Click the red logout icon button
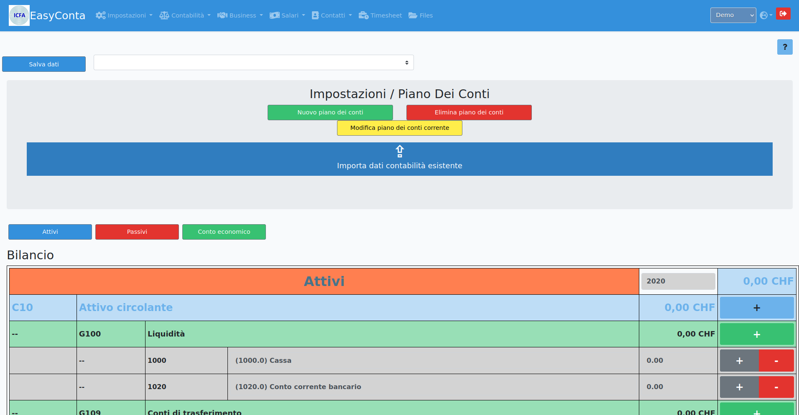The image size is (799, 415). tap(783, 14)
